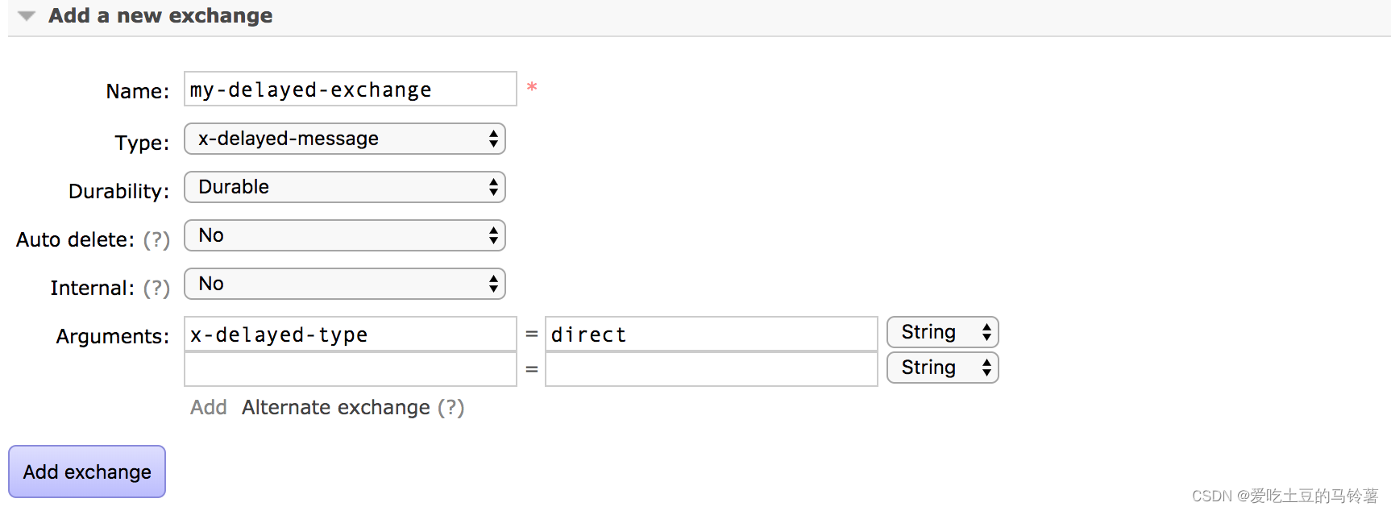Open the Internal dropdown
Screen dimensions: 1391x511
(x=344, y=284)
